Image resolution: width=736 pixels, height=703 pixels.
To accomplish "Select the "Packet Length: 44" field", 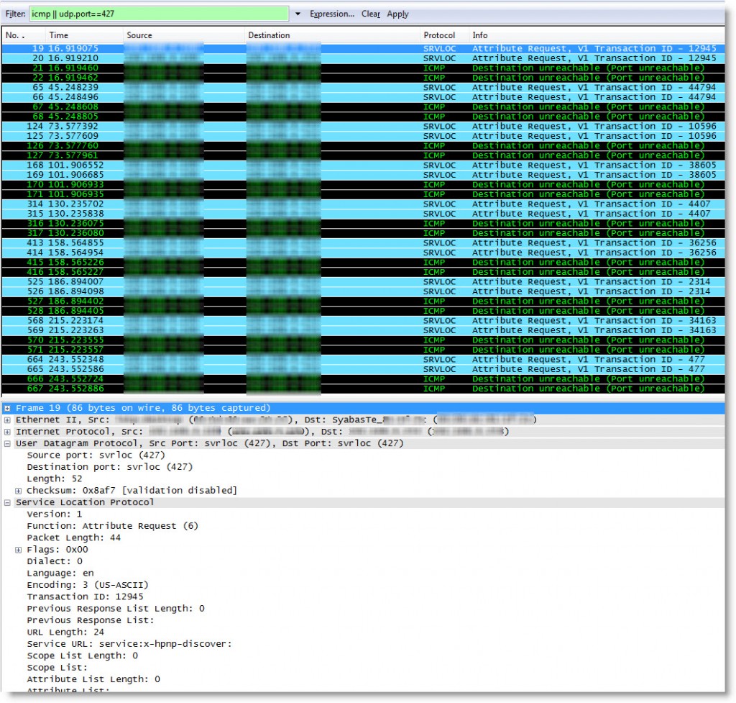I will click(74, 538).
